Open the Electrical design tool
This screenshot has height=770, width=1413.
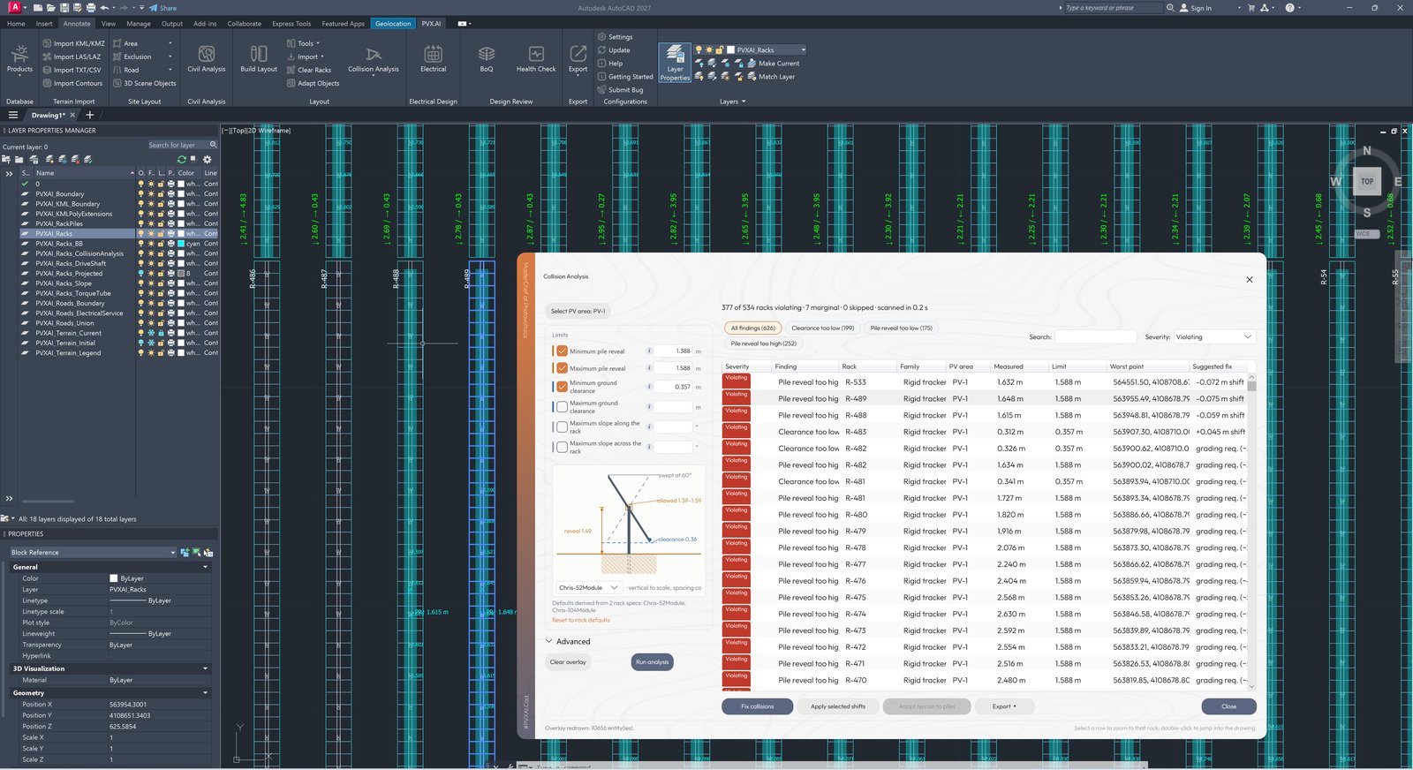coord(433,59)
